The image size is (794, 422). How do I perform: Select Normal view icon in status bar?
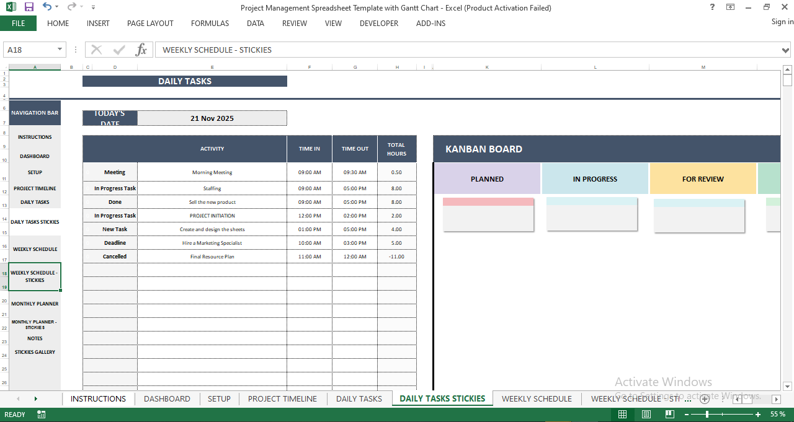point(623,413)
